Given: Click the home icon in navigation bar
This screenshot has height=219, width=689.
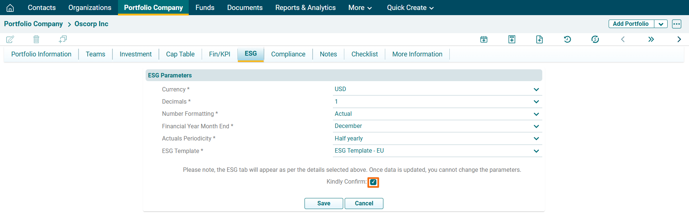Looking at the screenshot, I should pos(10,8).
